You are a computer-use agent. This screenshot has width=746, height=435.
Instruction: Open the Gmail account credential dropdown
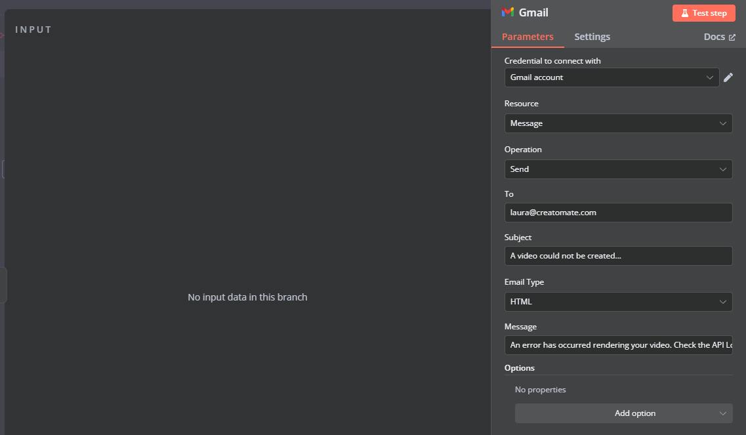coord(611,77)
